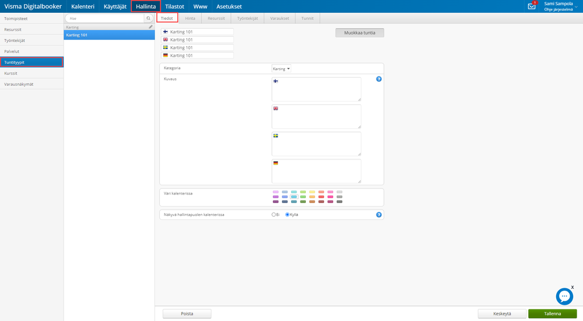Open Kurssit in the sidebar

(x=32, y=74)
